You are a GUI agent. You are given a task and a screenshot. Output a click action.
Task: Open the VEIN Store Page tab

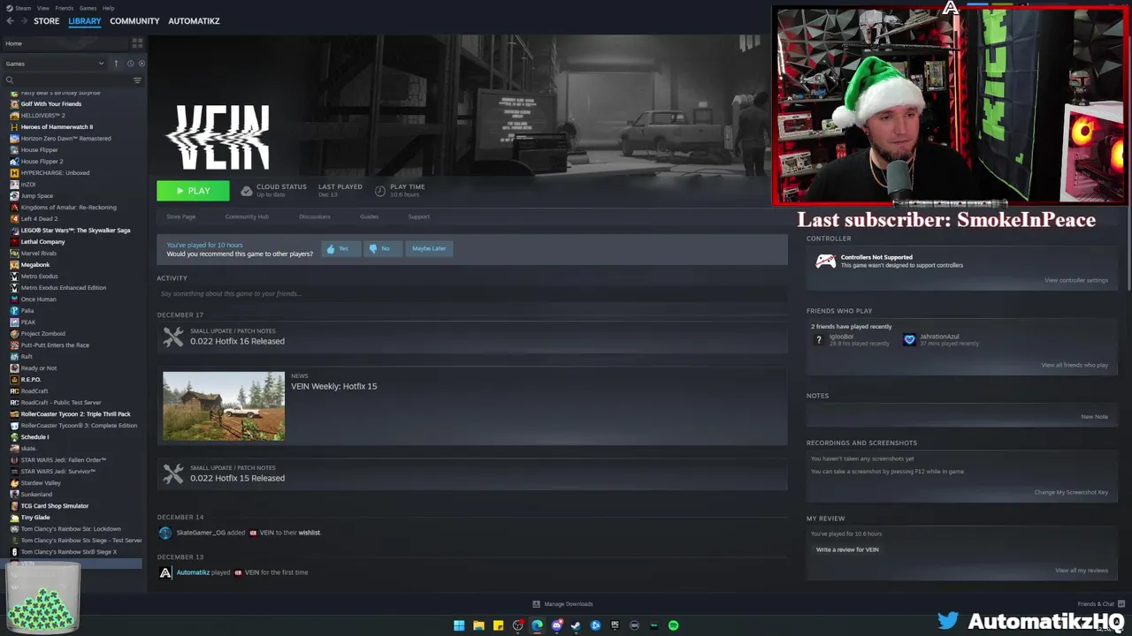pos(181,216)
